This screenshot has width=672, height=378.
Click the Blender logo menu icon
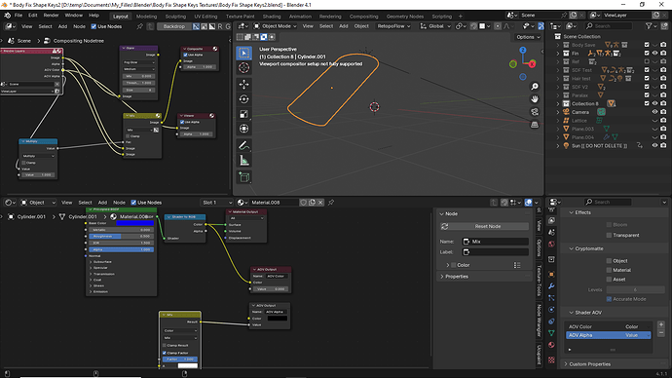pyautogui.click(x=7, y=16)
